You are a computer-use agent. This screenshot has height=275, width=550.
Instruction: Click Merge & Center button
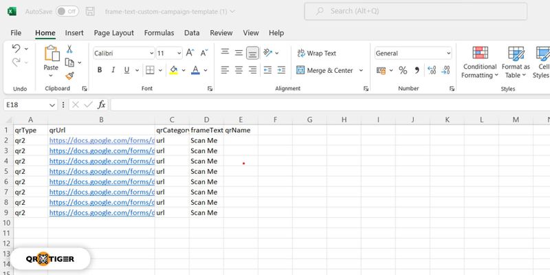click(325, 70)
